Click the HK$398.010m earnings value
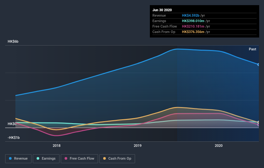Image resolution: width=264 pixels, height=168 pixels. (x=193, y=21)
